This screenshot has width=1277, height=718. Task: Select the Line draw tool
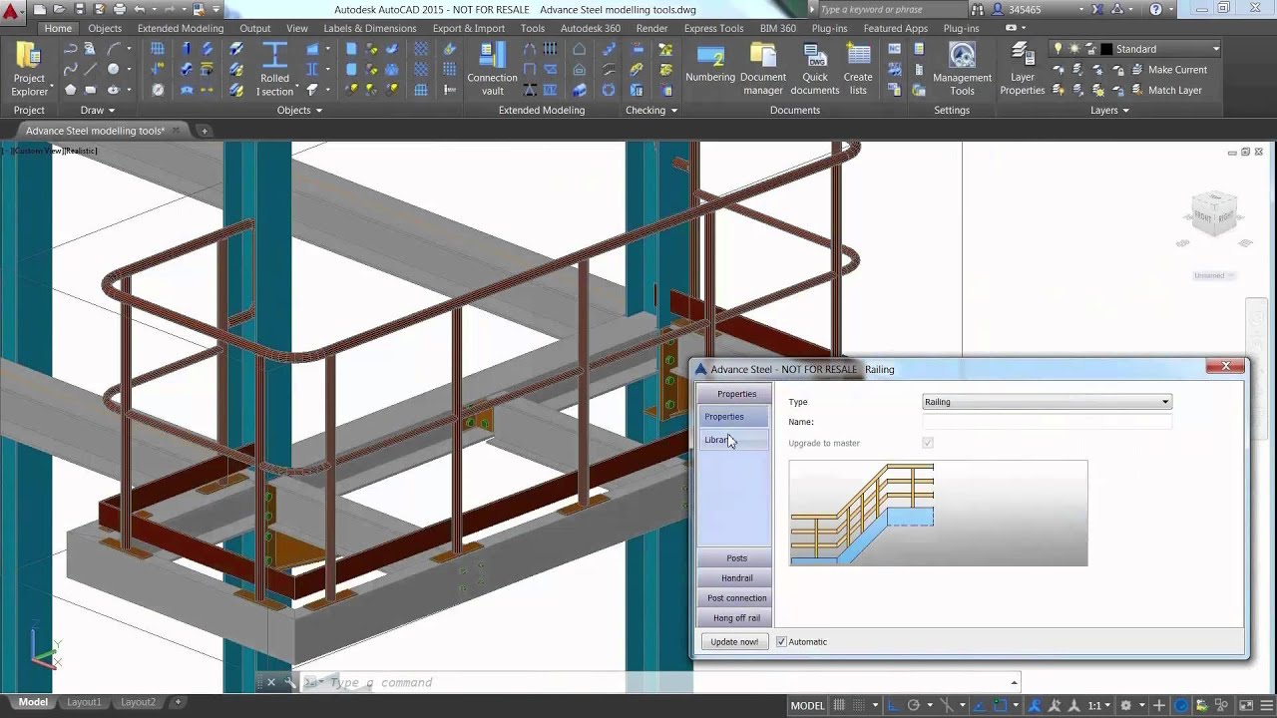coord(91,69)
